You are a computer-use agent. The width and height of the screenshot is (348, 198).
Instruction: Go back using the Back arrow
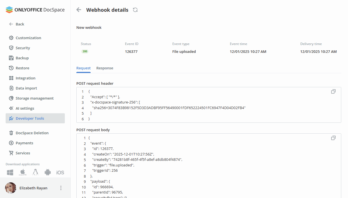point(79,10)
